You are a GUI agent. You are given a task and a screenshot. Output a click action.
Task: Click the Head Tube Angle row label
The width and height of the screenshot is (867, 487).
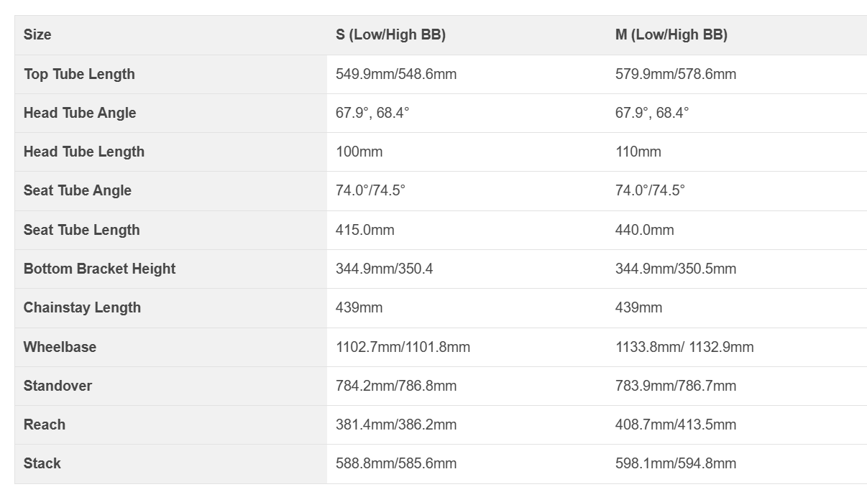click(x=80, y=113)
